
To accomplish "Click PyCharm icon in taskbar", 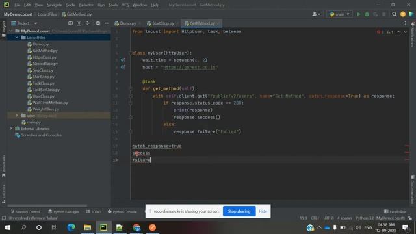I will coord(103,227).
